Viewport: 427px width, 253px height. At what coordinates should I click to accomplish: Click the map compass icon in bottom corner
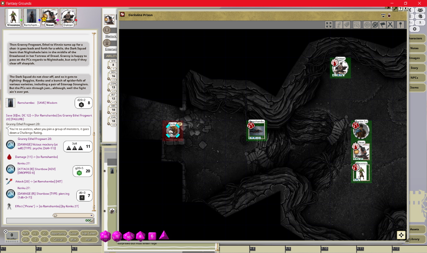coord(401,235)
